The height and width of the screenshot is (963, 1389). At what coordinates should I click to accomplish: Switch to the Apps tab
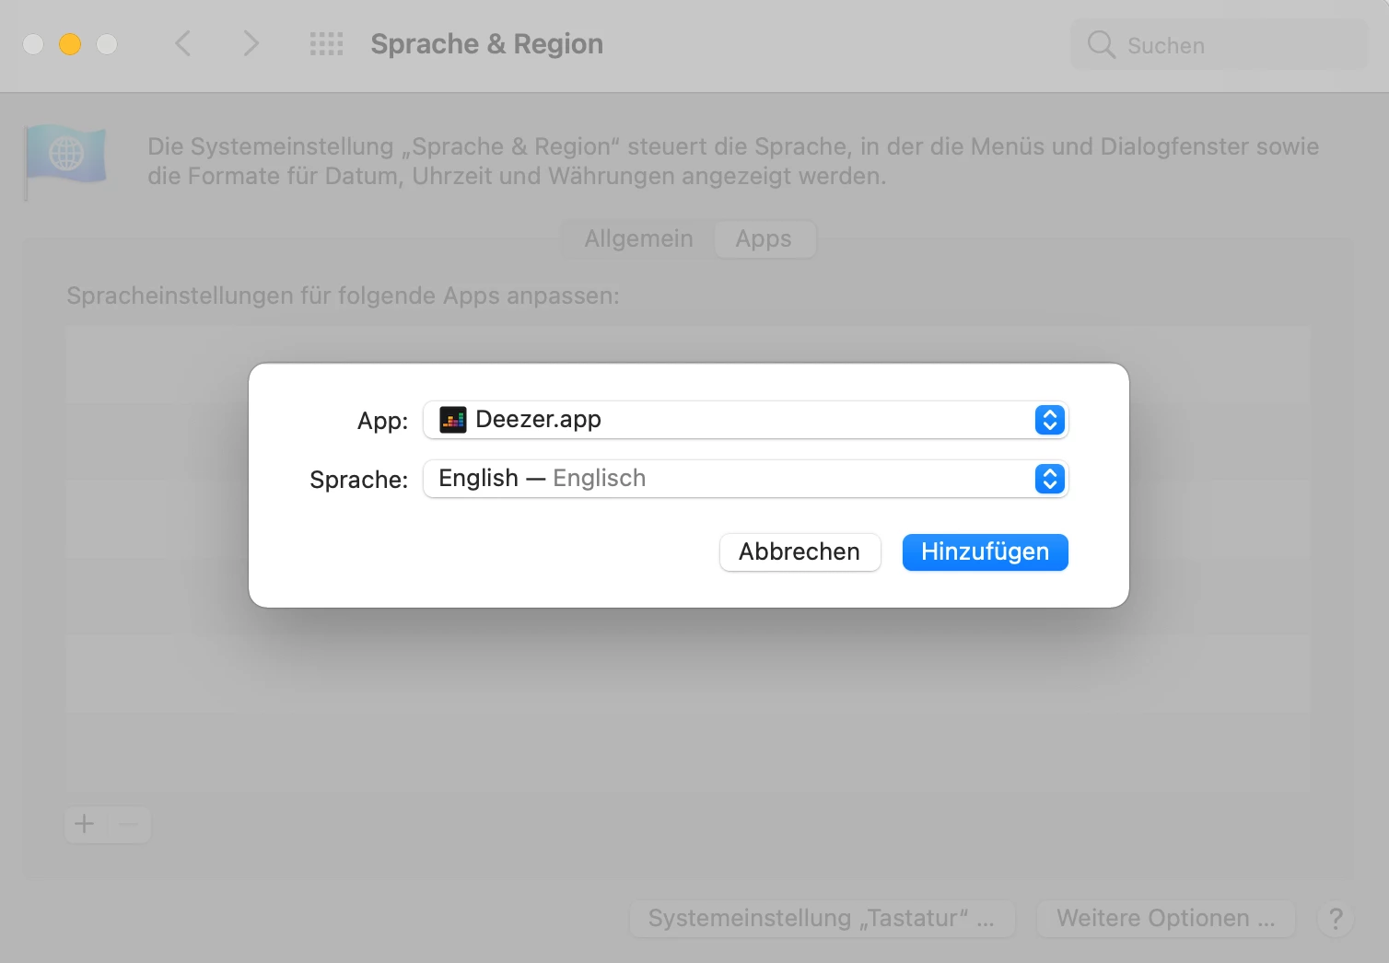pyautogui.click(x=764, y=239)
